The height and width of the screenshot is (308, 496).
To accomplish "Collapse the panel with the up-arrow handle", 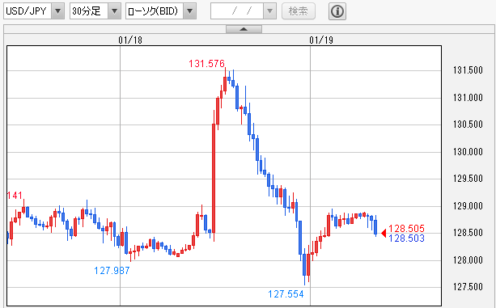I will tap(244, 29).
